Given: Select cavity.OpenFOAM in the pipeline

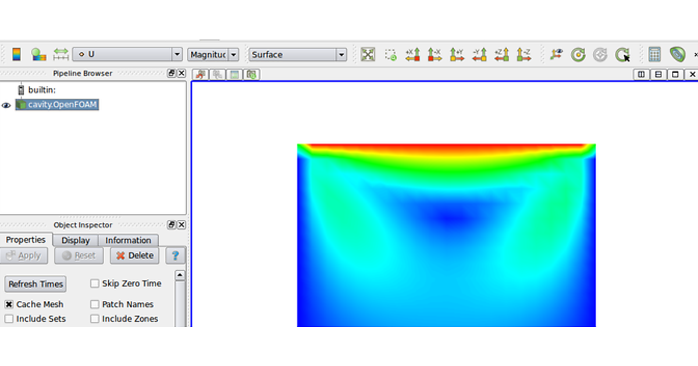Looking at the screenshot, I should [x=57, y=105].
